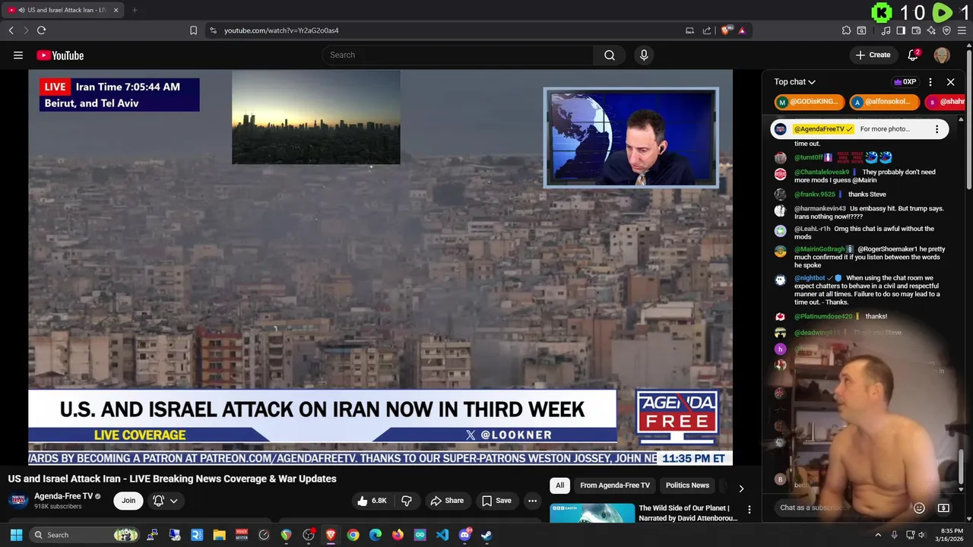
Task: Open Brave Wallet icon
Action: pos(916,30)
